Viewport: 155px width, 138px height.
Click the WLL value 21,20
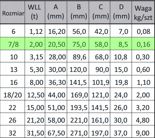click(x=35, y=119)
